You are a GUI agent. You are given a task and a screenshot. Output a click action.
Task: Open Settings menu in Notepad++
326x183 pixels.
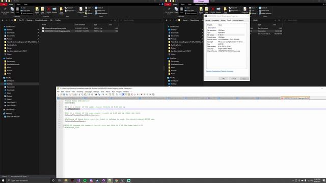(96, 91)
